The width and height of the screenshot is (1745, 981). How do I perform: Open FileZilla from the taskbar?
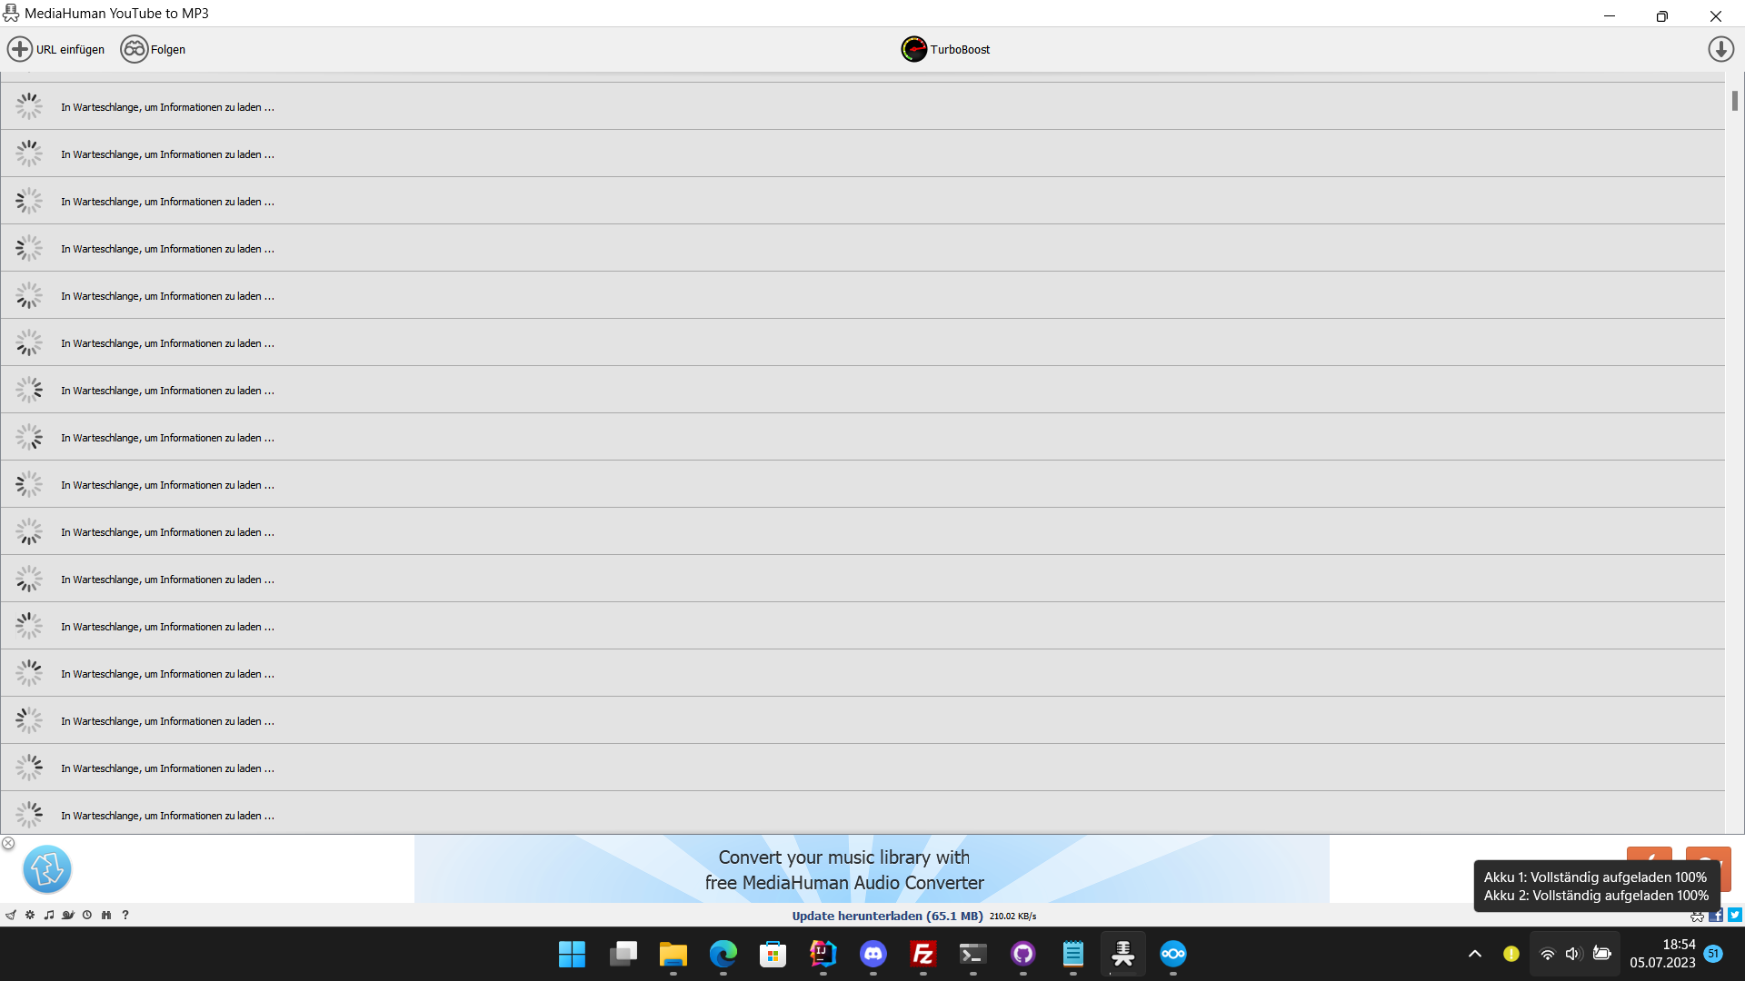(922, 954)
